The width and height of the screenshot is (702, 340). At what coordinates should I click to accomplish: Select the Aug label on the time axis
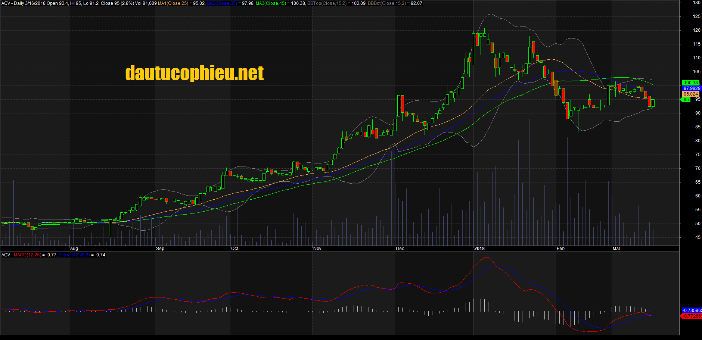click(74, 249)
